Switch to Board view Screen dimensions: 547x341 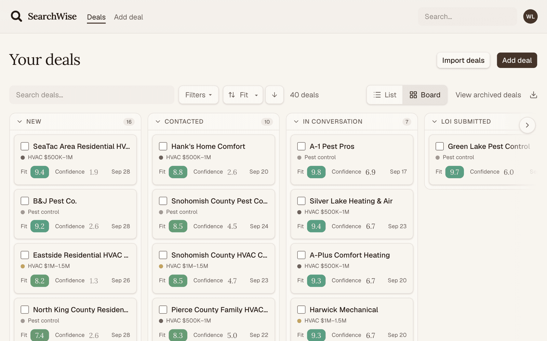[425, 95]
